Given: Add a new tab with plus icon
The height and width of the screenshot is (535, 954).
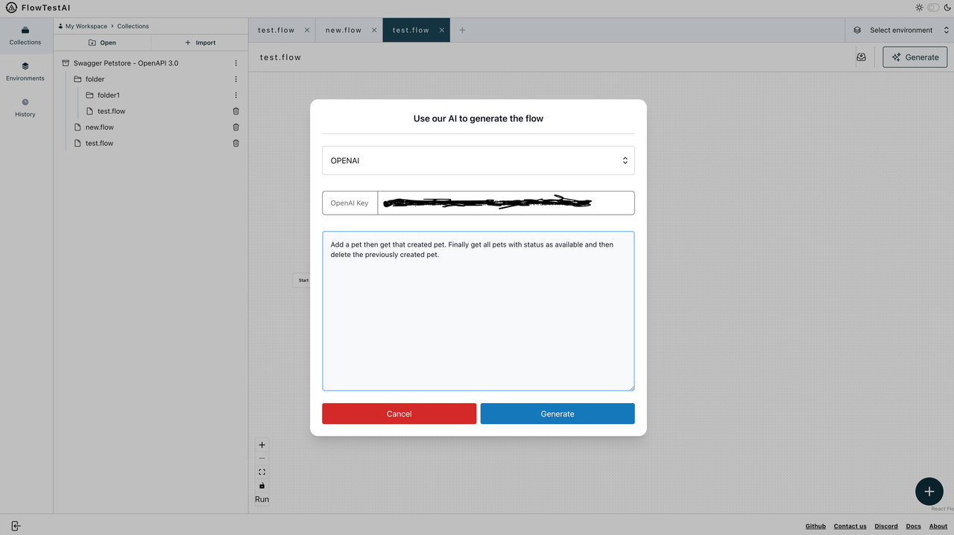Looking at the screenshot, I should pos(462,31).
